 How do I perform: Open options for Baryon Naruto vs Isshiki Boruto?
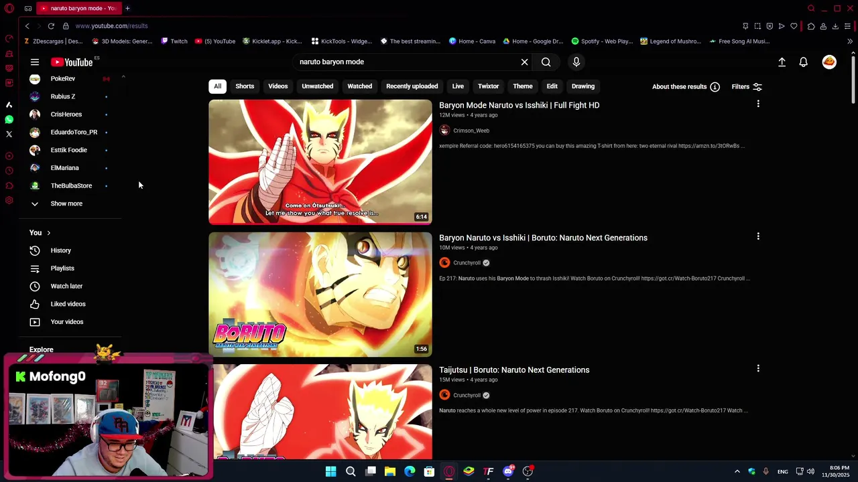(758, 236)
